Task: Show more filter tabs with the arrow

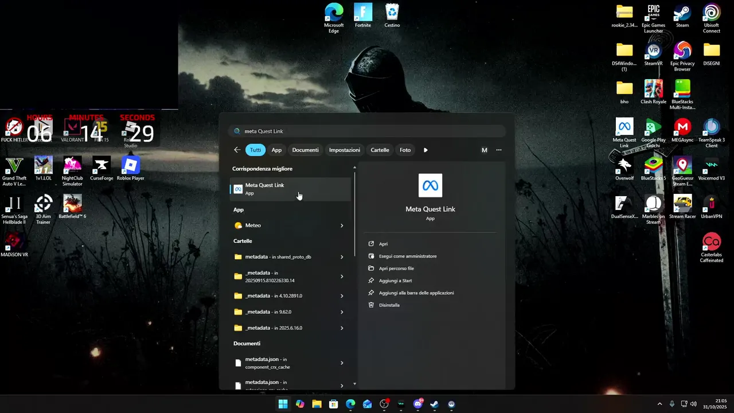Action: (x=425, y=150)
